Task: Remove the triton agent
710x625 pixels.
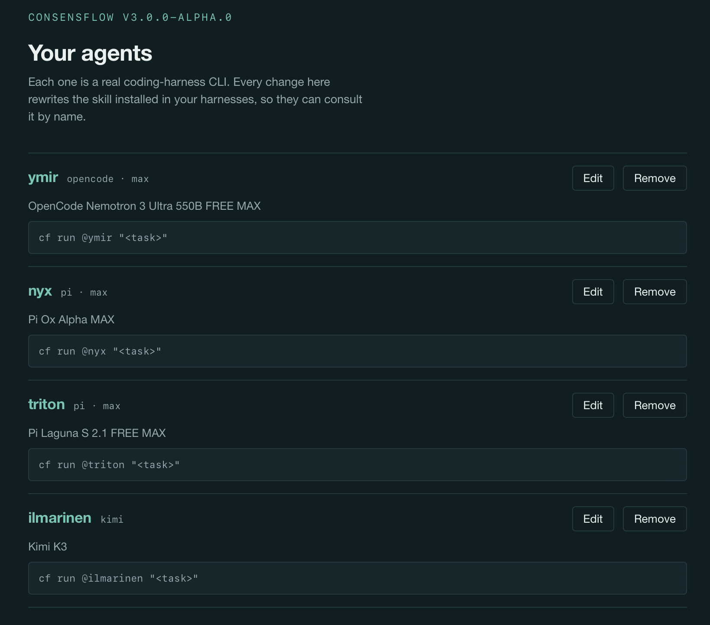Action: coord(655,405)
